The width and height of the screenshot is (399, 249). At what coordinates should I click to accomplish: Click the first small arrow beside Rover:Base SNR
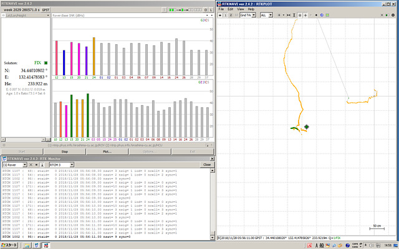pyautogui.click(x=207, y=16)
